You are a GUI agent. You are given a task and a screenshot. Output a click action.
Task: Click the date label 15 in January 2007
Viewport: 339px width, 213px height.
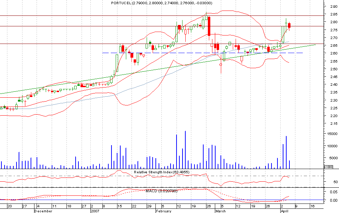click(x=120, y=206)
